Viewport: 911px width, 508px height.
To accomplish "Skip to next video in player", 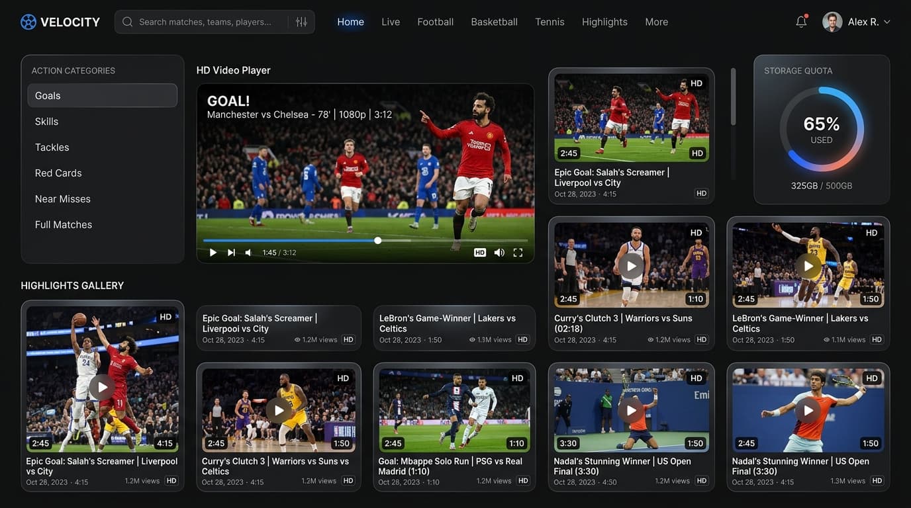I will [231, 253].
